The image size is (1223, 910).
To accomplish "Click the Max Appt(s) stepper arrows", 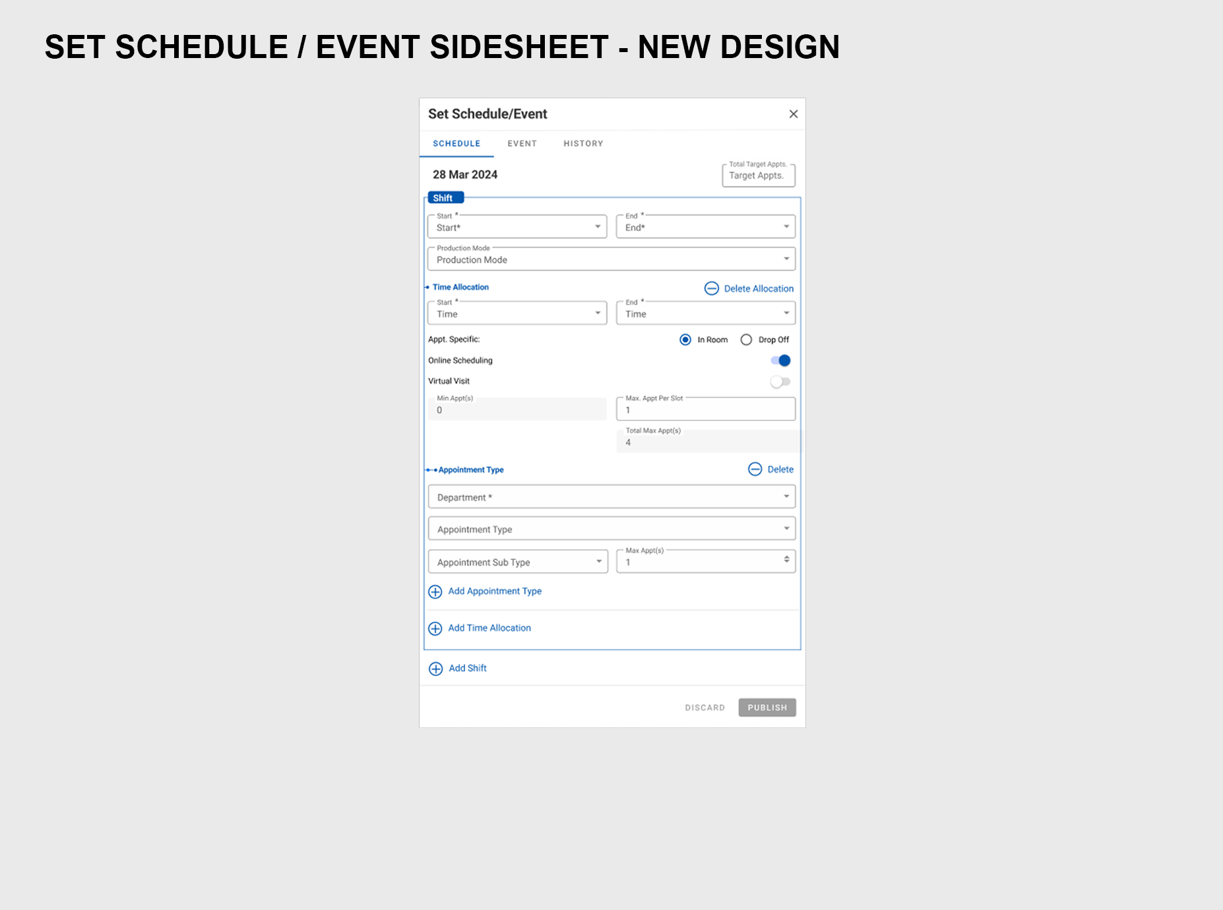I will point(786,559).
